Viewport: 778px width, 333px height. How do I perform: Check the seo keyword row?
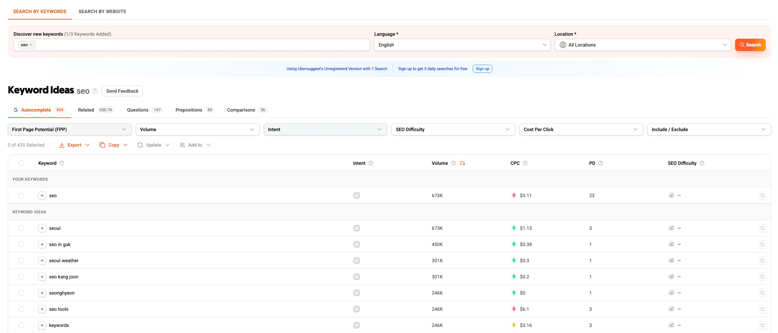[21, 195]
